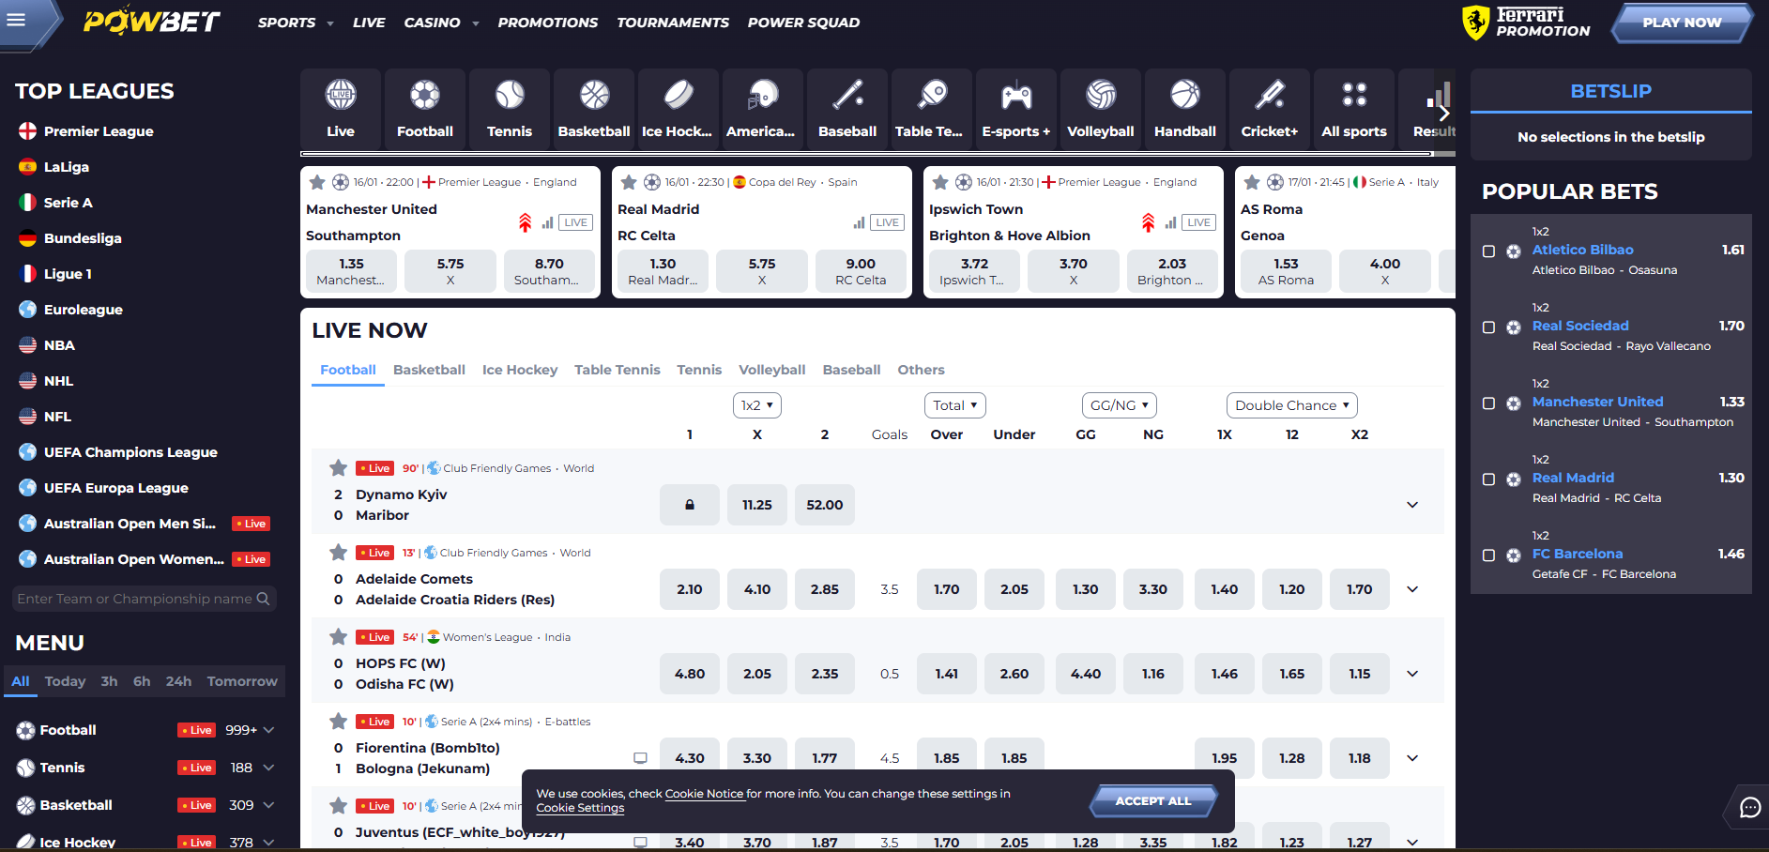Open the Total goals dropdown
The image size is (1769, 852).
click(954, 404)
